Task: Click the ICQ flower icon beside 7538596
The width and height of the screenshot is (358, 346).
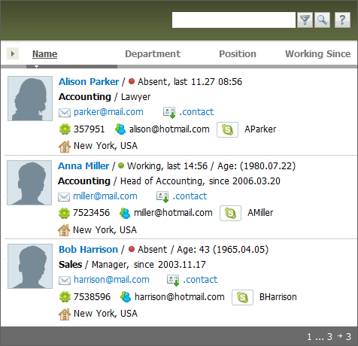Action: coord(65,297)
